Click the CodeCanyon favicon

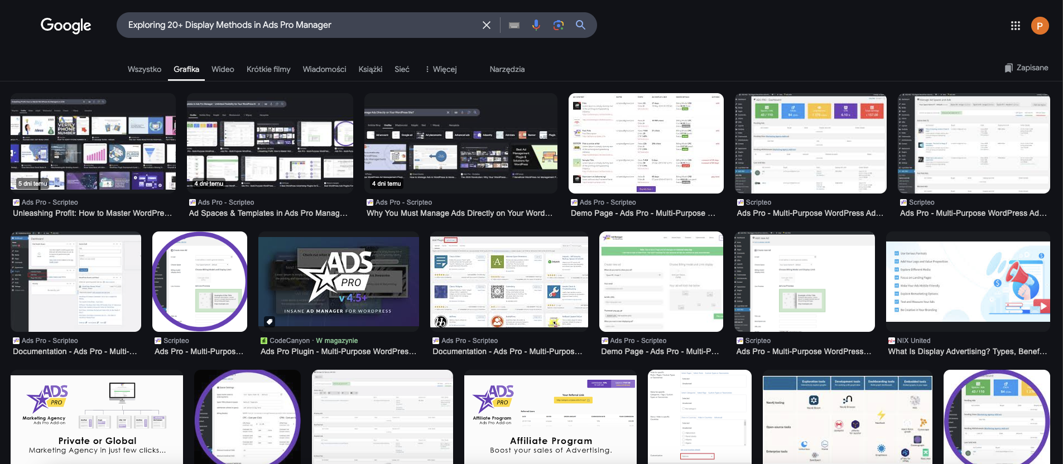(264, 341)
